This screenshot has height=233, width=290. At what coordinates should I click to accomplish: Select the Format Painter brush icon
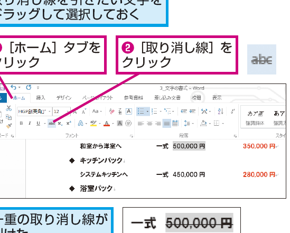tap(8, 126)
